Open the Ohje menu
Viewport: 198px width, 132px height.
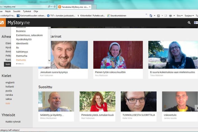click(x=36, y=11)
